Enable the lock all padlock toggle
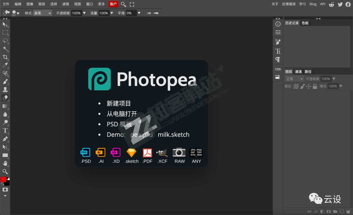 [315, 86]
